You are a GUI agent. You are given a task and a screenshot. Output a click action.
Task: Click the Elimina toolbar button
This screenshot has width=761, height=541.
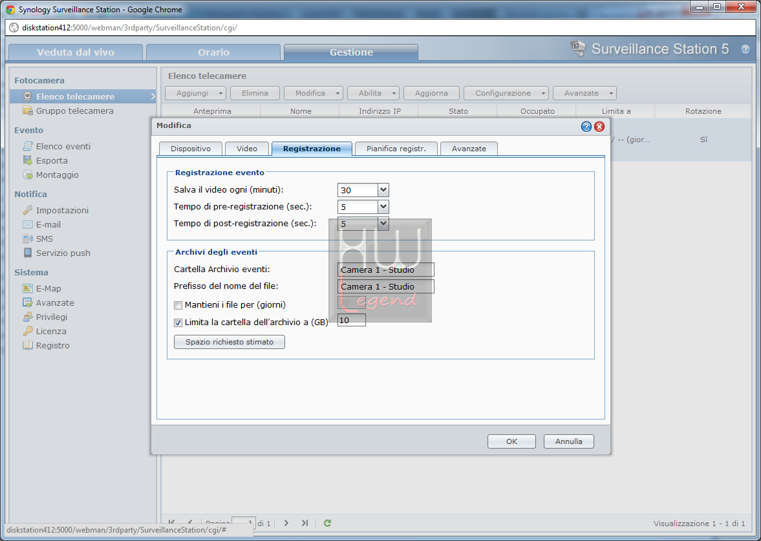pyautogui.click(x=255, y=93)
